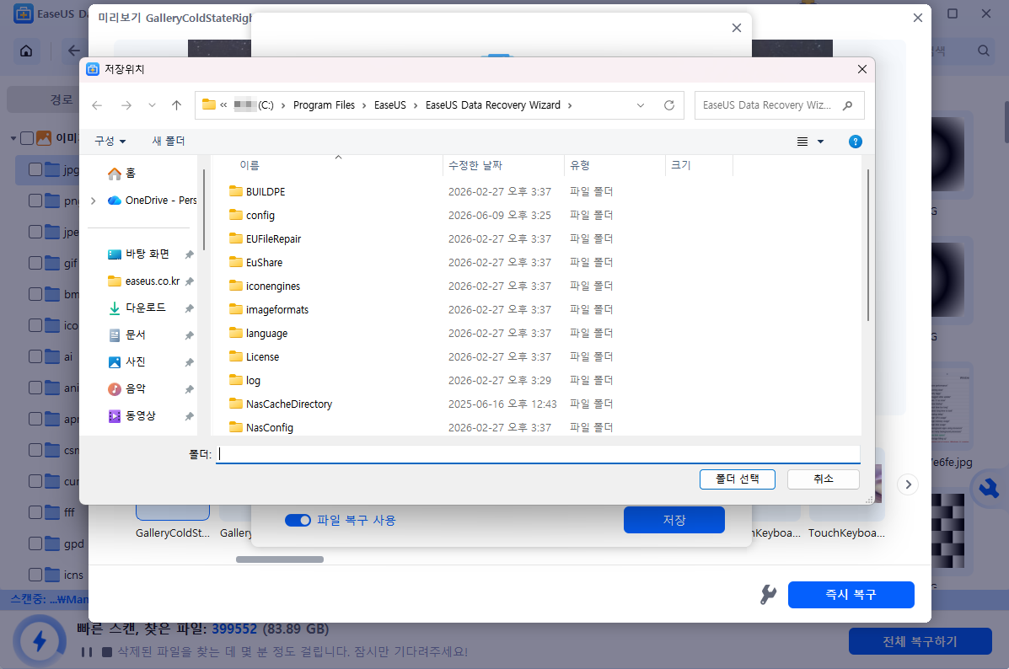Viewport: 1009px width, 669px height.
Task: Change the file view layout icon
Action: 802,142
